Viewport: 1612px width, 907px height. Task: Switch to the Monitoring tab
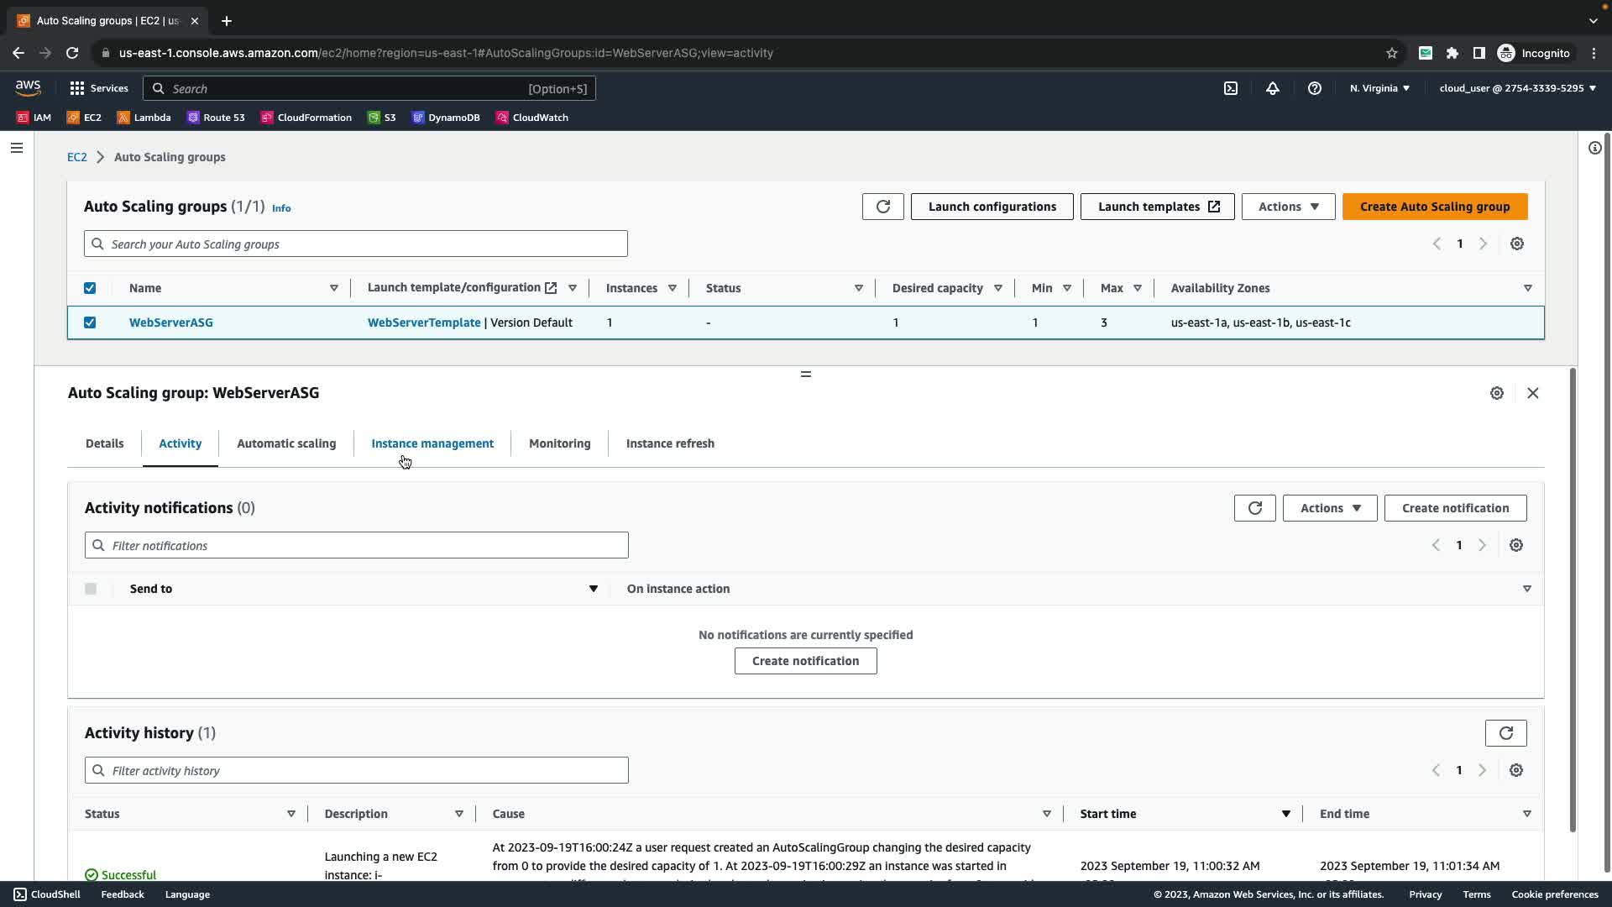click(x=559, y=443)
